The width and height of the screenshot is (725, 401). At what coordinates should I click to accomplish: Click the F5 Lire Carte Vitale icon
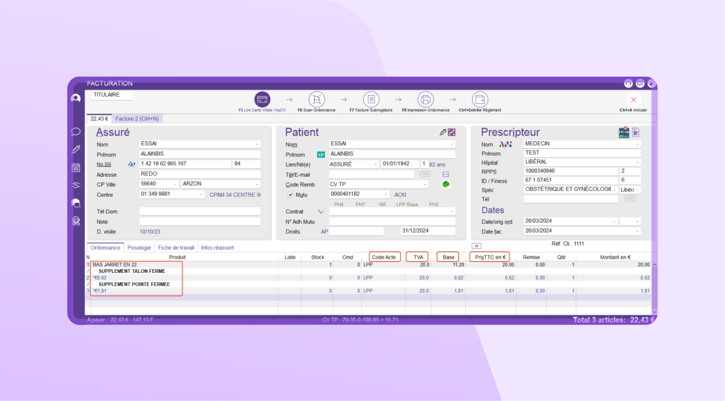point(262,99)
